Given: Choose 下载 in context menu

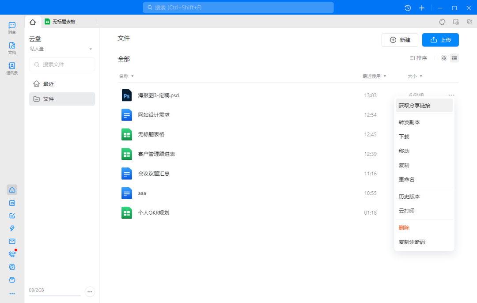Looking at the screenshot, I should tap(424, 136).
